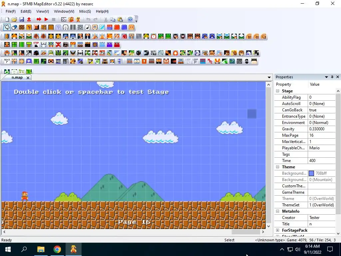Create a new map file

[7, 19]
